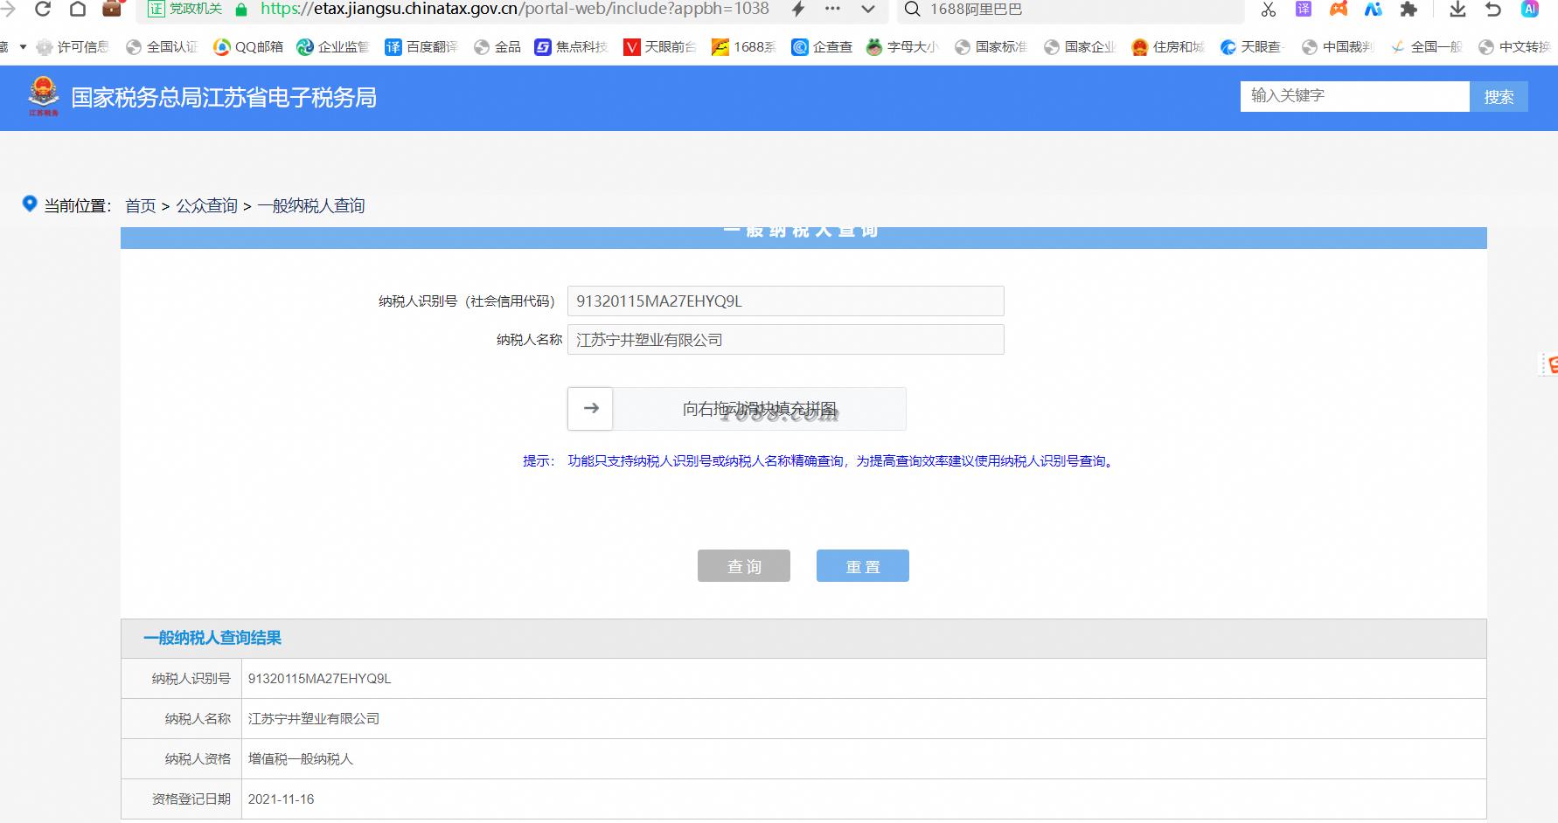Select the 增值税一般纳税人 result value
Screen dimensions: 1558x823
(301, 759)
